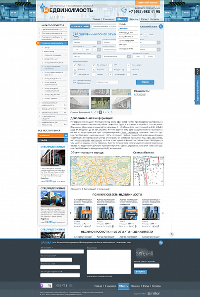
Task: Click the question mark side tab icon
Action: pos(198,72)
